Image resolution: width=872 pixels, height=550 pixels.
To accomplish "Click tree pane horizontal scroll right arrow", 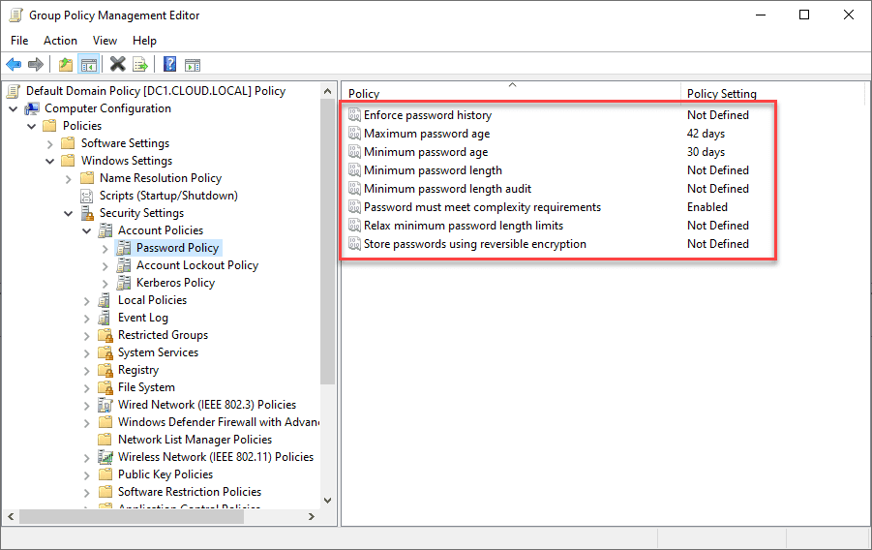I will tap(312, 517).
